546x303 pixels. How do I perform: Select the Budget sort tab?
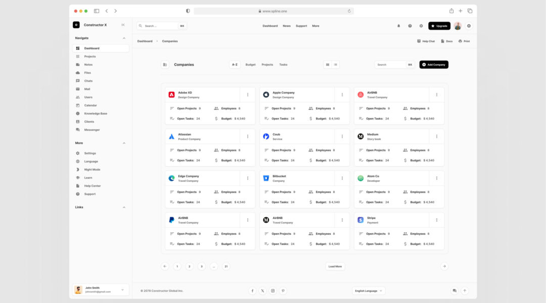tap(250, 65)
